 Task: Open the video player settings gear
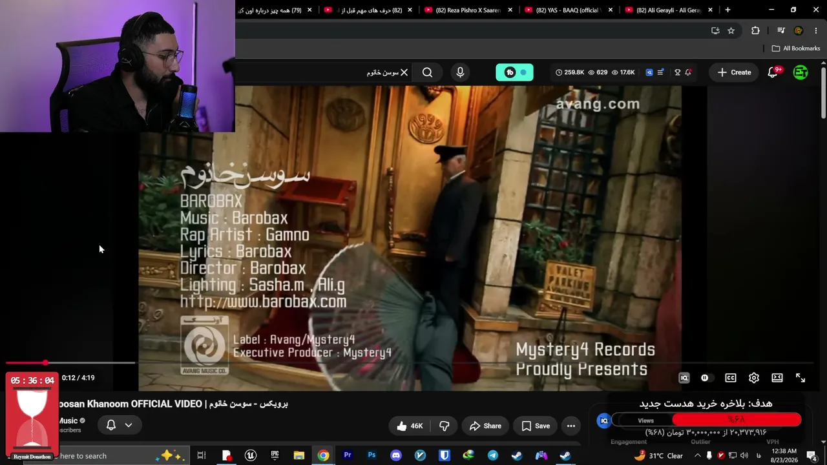point(754,378)
